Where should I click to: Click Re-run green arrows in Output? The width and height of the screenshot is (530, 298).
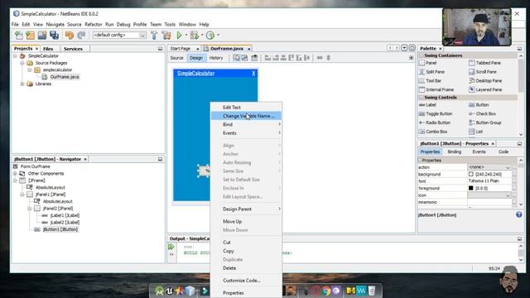(x=171, y=247)
